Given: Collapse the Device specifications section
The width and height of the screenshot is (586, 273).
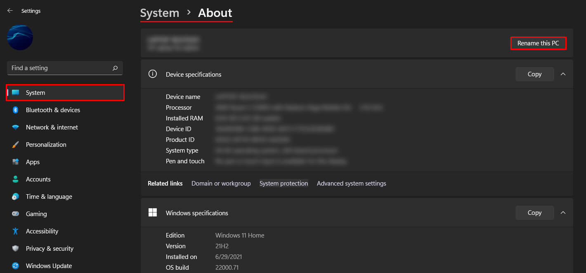Looking at the screenshot, I should click(x=563, y=74).
